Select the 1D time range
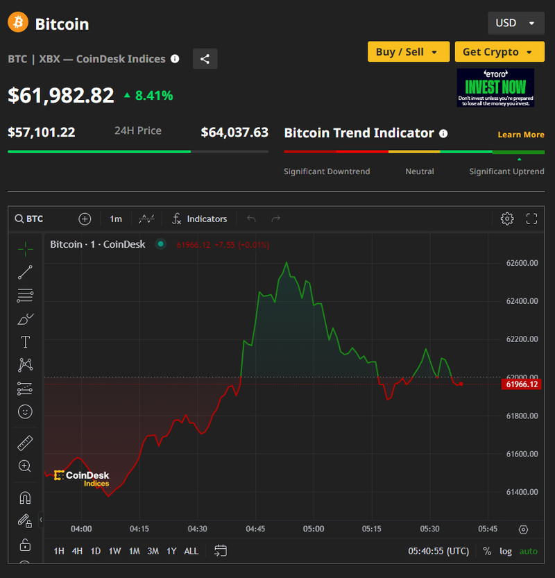The width and height of the screenshot is (555, 578). (x=96, y=551)
